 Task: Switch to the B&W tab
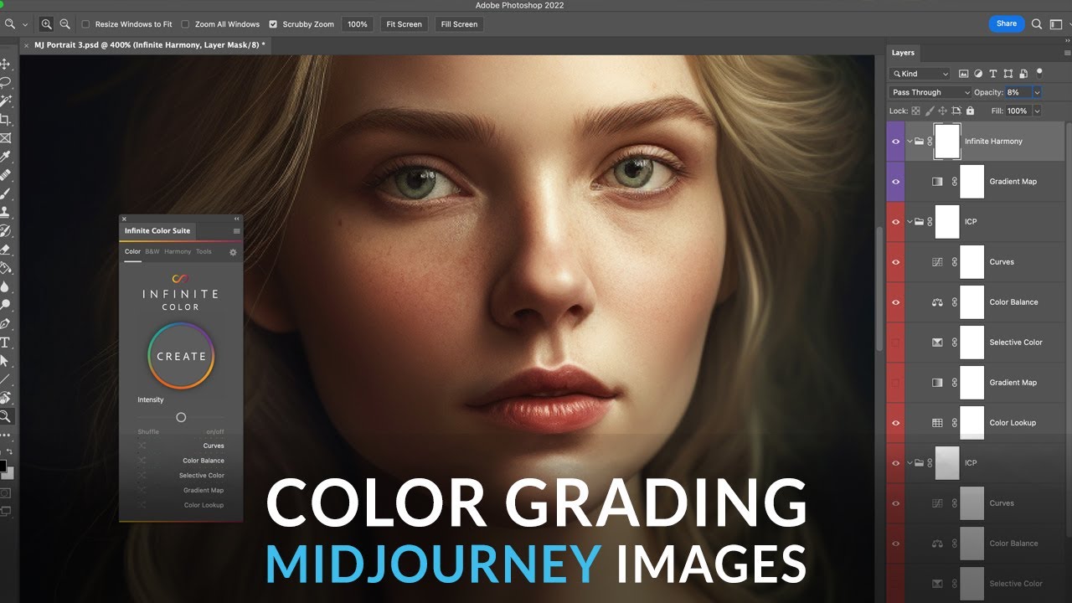tap(152, 251)
